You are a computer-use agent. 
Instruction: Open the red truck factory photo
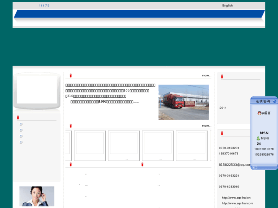pos(184,102)
